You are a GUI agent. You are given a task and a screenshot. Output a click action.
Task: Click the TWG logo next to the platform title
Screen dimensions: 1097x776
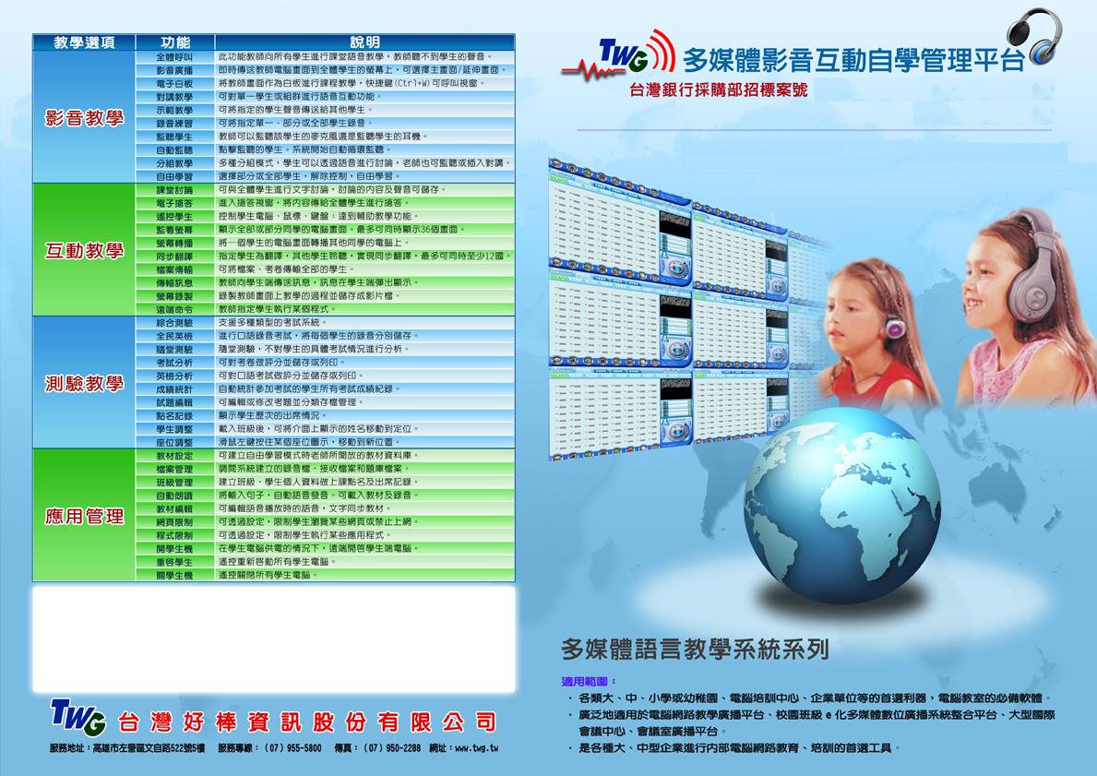coord(618,54)
